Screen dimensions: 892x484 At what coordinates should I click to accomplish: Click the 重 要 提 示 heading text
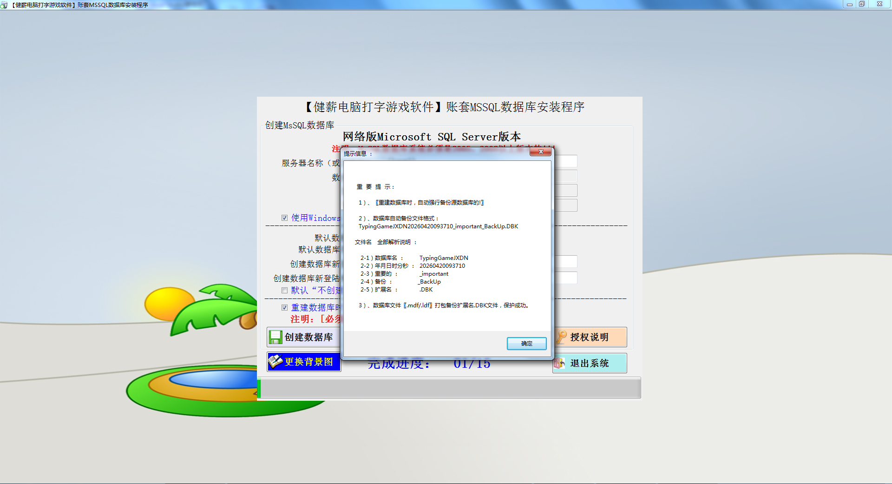(375, 187)
